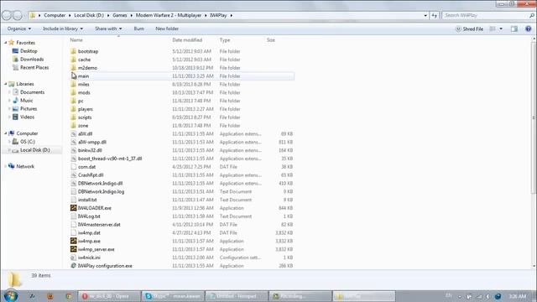Open the view options dropdown arrow
This screenshot has height=302, width=537.
(x=501, y=29)
